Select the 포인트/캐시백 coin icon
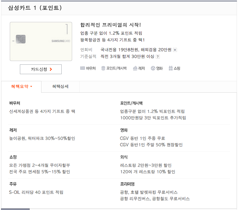The image size is (239, 210). (103, 68)
